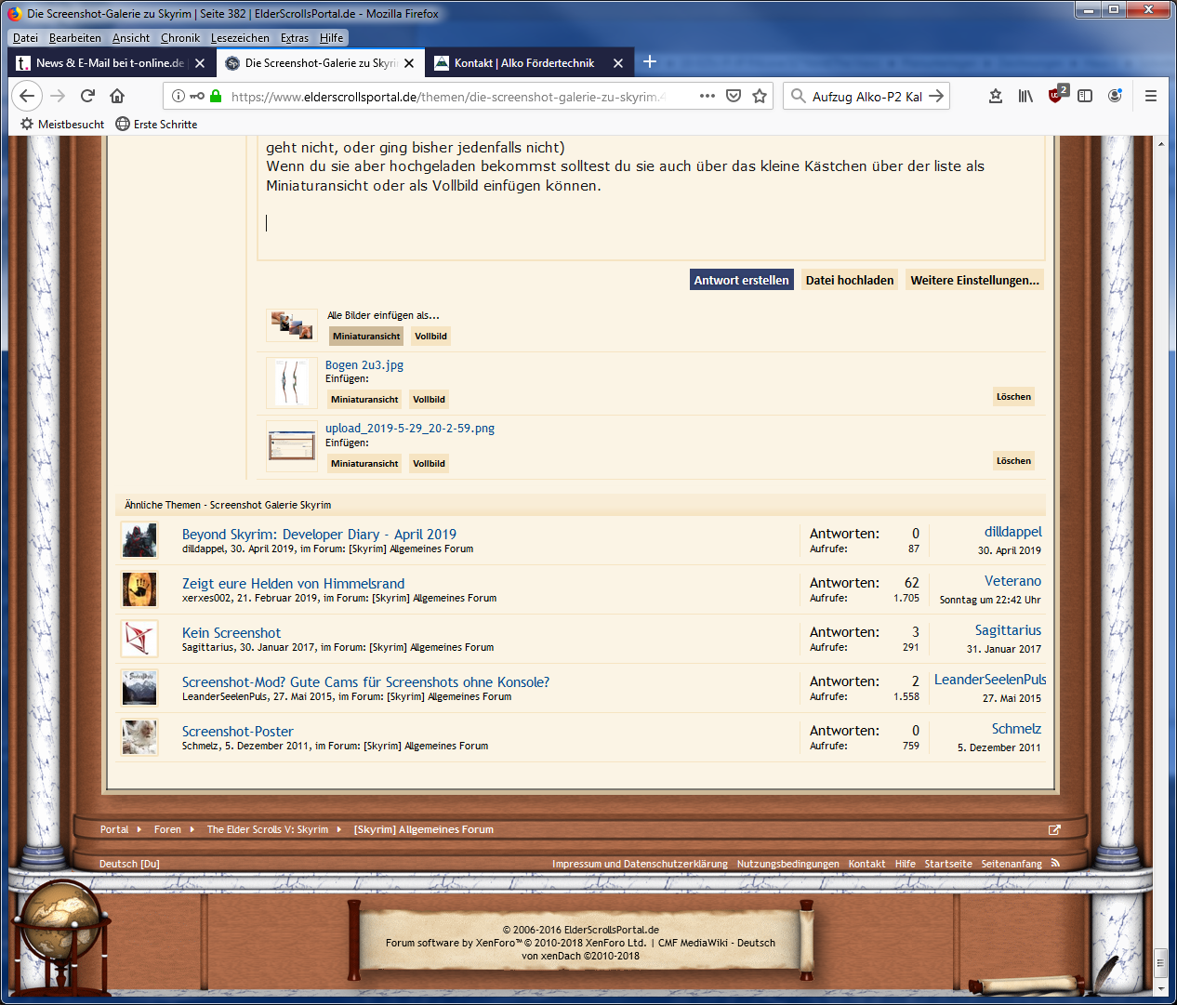Click the Bogen 2u3.jpg thumbnail
Image resolution: width=1177 pixels, height=1005 pixels.
(x=292, y=383)
